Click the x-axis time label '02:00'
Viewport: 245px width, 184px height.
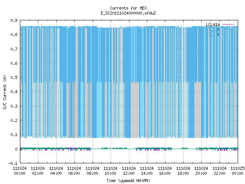[x=38, y=173]
